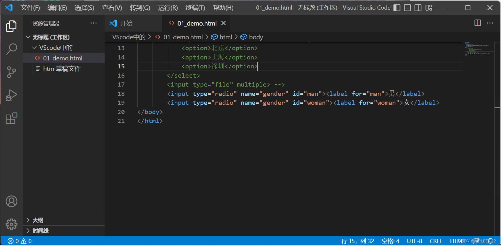
Task: Open 查看(V) menu
Action: coord(112,8)
